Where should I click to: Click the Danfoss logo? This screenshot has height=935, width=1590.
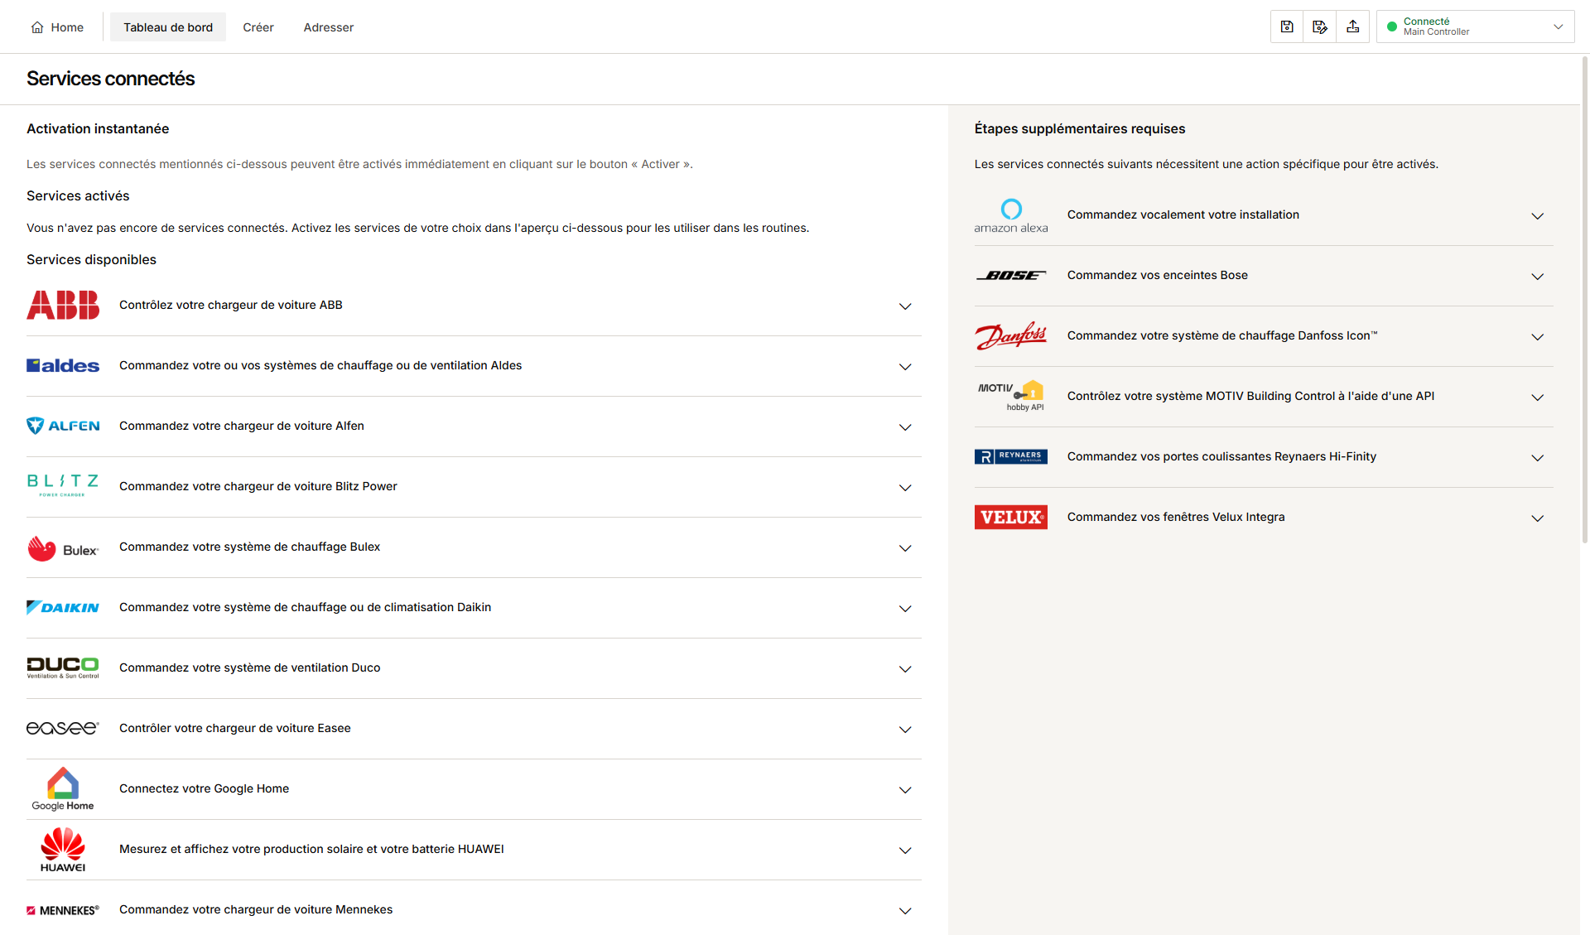(1011, 335)
